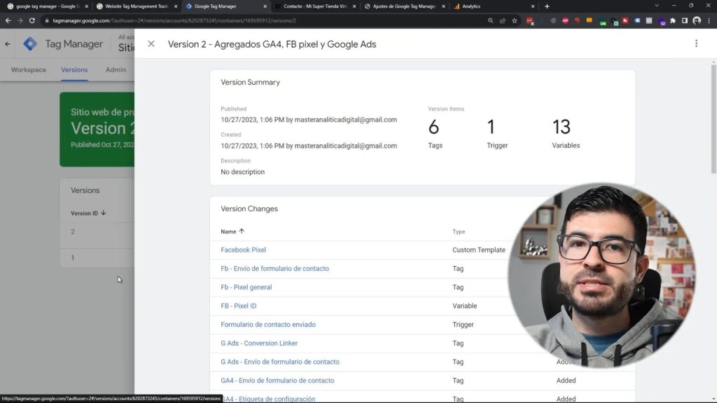
Task: Open the Chrome three-dot menu
Action: click(709, 20)
